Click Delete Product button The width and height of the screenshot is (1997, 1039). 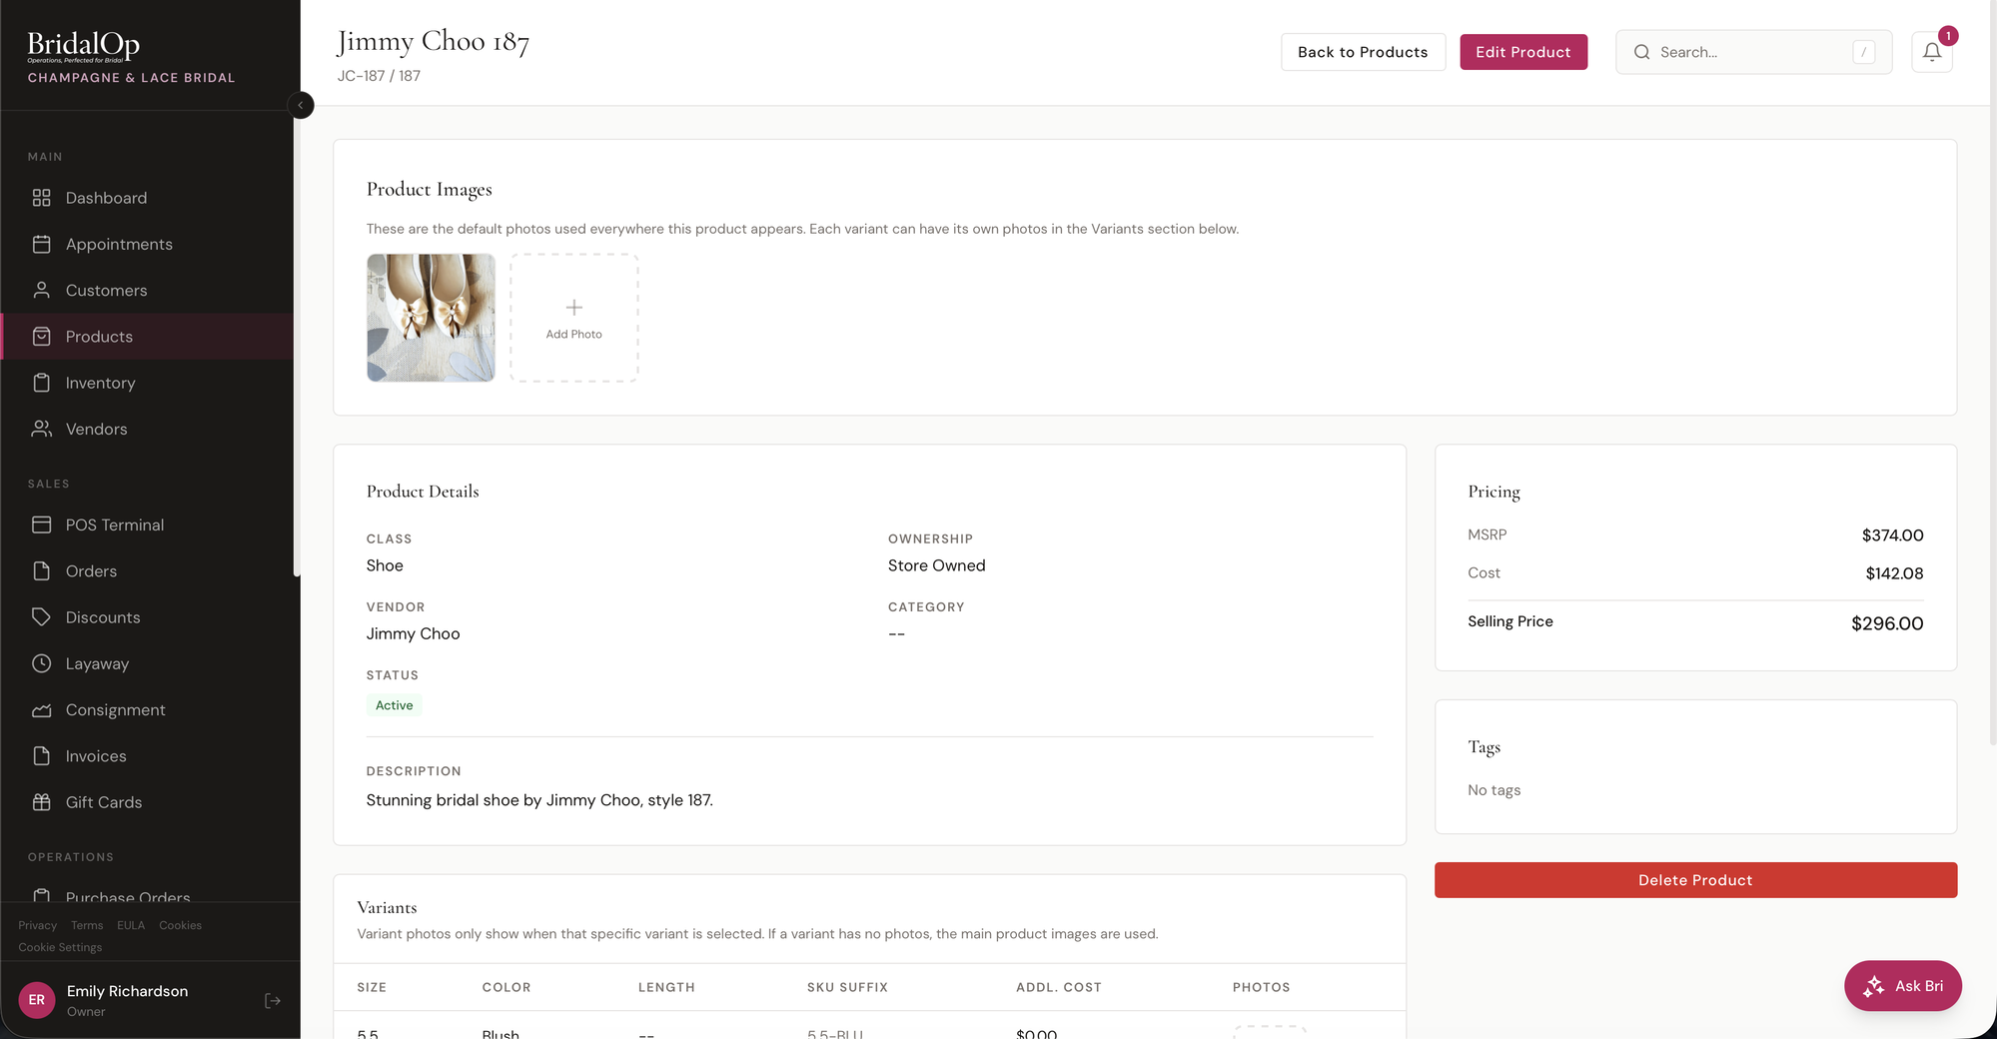[x=1695, y=880]
